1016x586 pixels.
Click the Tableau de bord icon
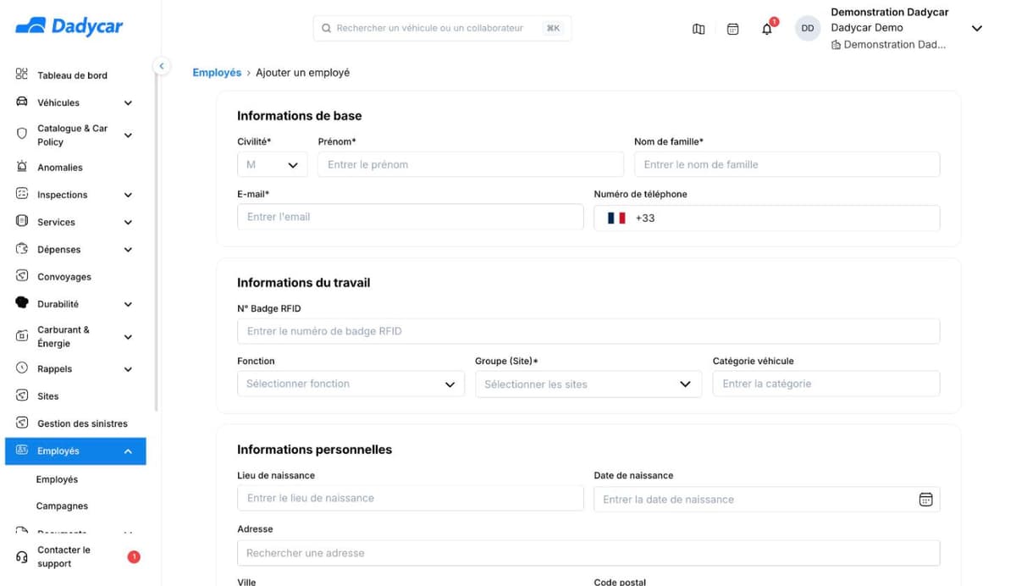(x=22, y=75)
